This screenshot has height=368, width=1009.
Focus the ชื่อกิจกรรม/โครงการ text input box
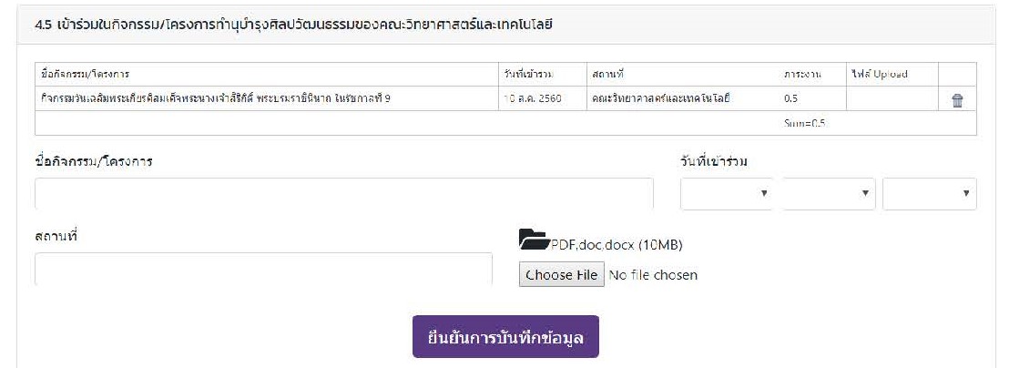point(344,194)
